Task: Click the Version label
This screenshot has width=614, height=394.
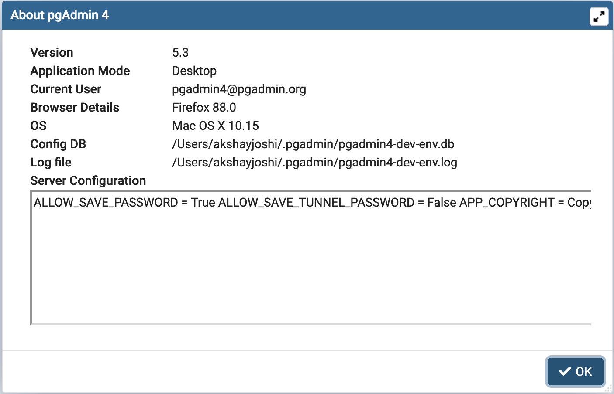Action: click(52, 53)
